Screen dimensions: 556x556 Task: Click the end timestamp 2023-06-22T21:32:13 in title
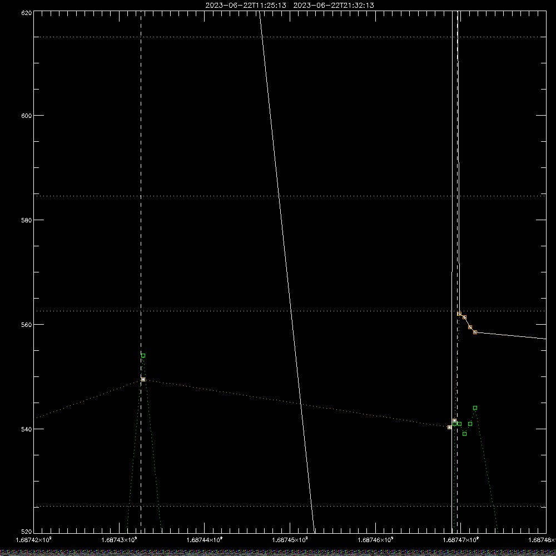pyautogui.click(x=334, y=6)
